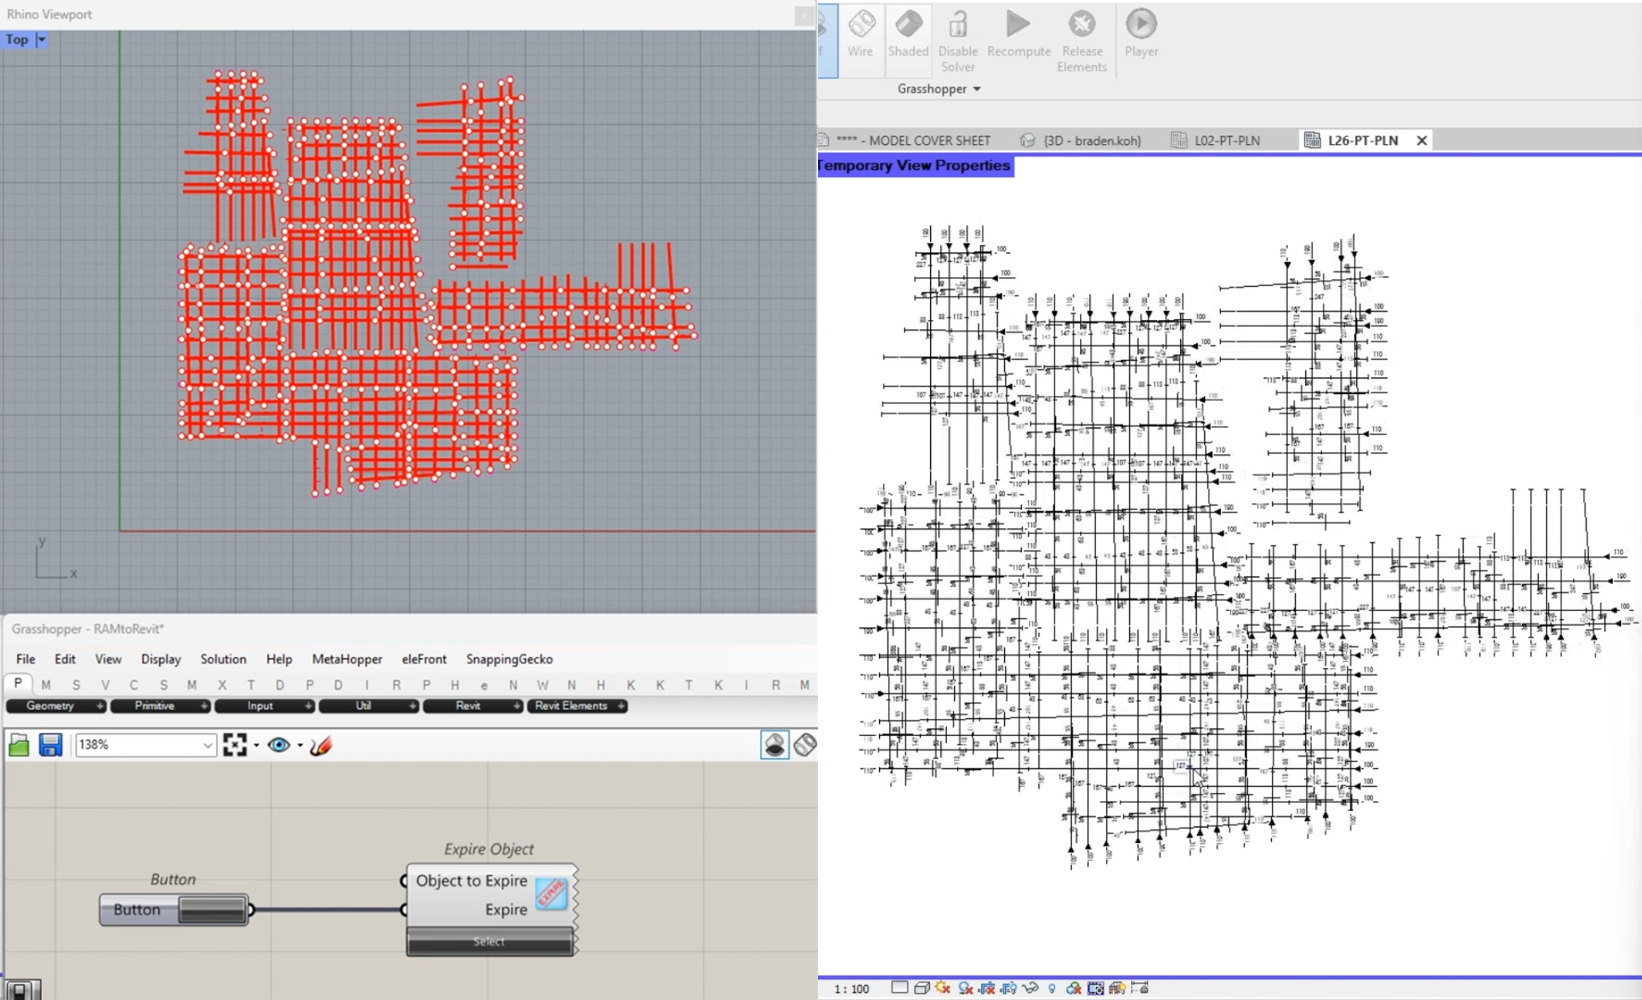Switch to the L02-PT-PLN view tab
Image resolution: width=1642 pixels, height=1000 pixels.
pos(1226,140)
